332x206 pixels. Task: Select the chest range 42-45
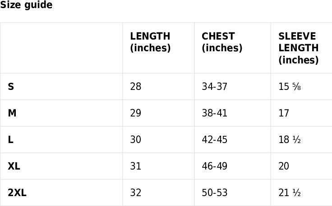pyautogui.click(x=214, y=139)
